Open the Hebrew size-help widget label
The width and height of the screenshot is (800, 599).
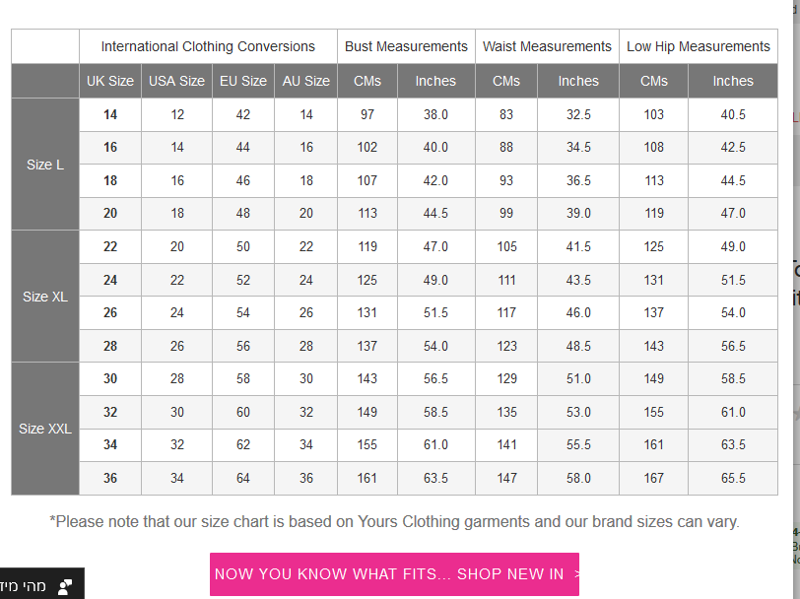(x=24, y=586)
